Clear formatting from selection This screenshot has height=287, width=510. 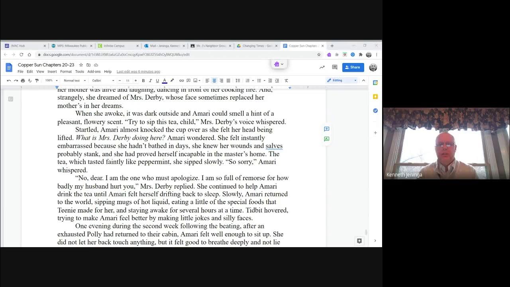286,81
